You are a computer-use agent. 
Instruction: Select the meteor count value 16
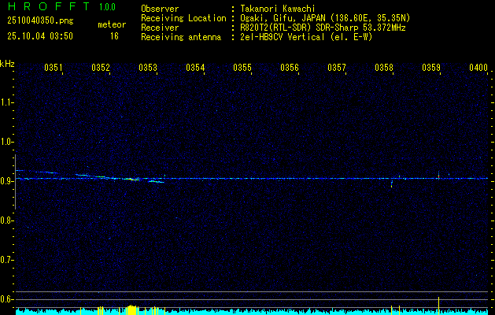114,36
